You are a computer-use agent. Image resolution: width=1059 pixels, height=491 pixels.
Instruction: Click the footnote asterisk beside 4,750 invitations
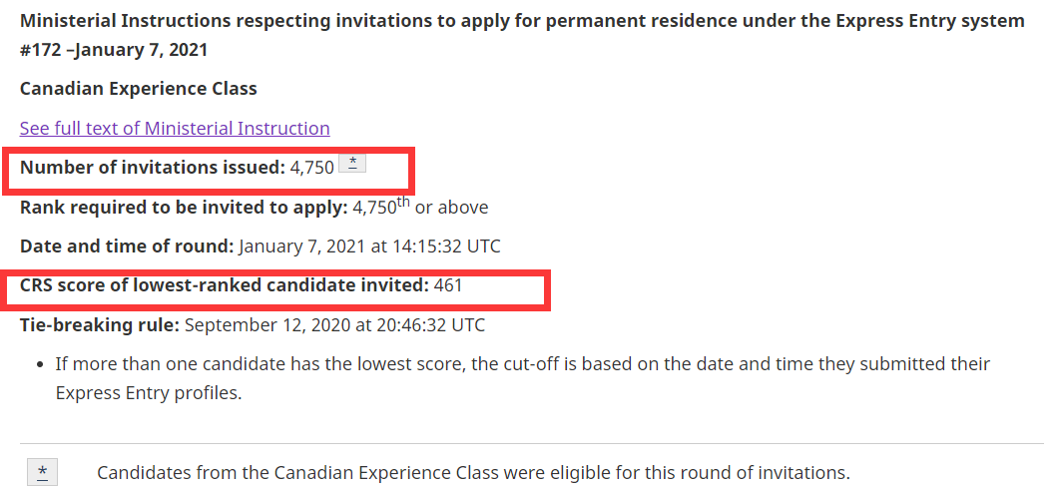pos(352,165)
